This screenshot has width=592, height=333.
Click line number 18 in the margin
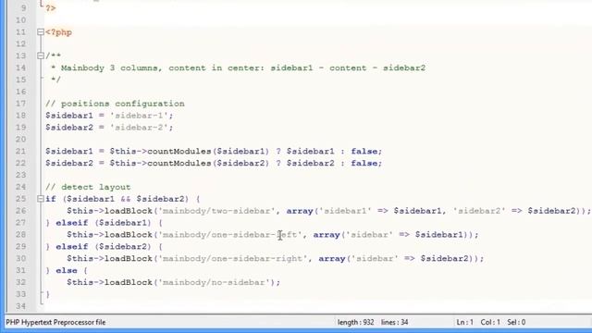[21, 115]
